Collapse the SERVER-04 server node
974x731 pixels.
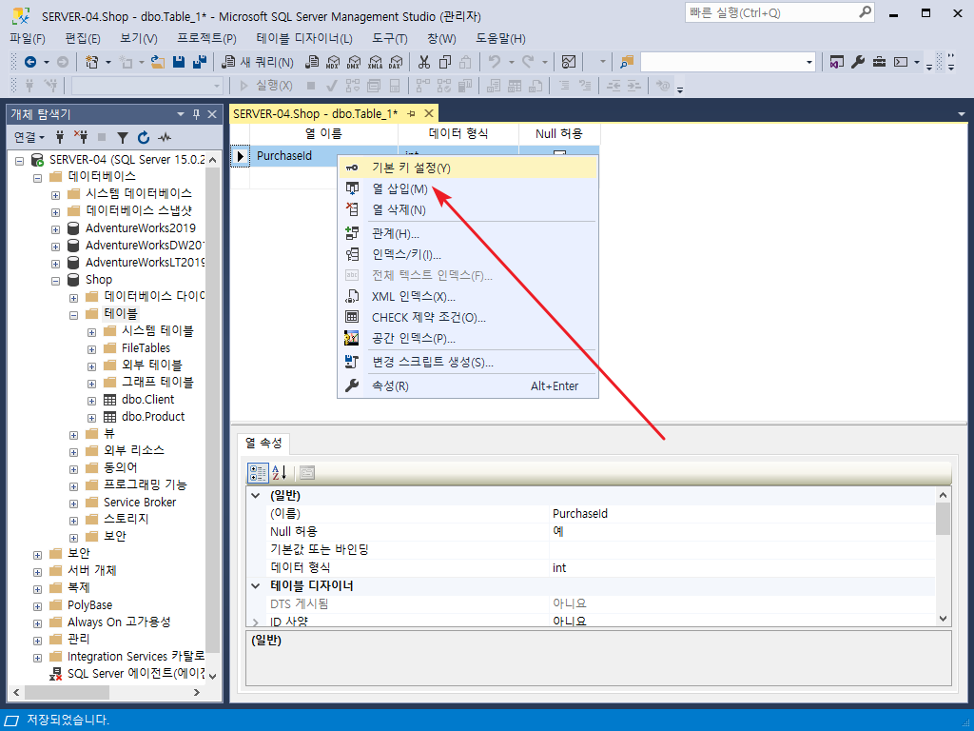(20, 160)
